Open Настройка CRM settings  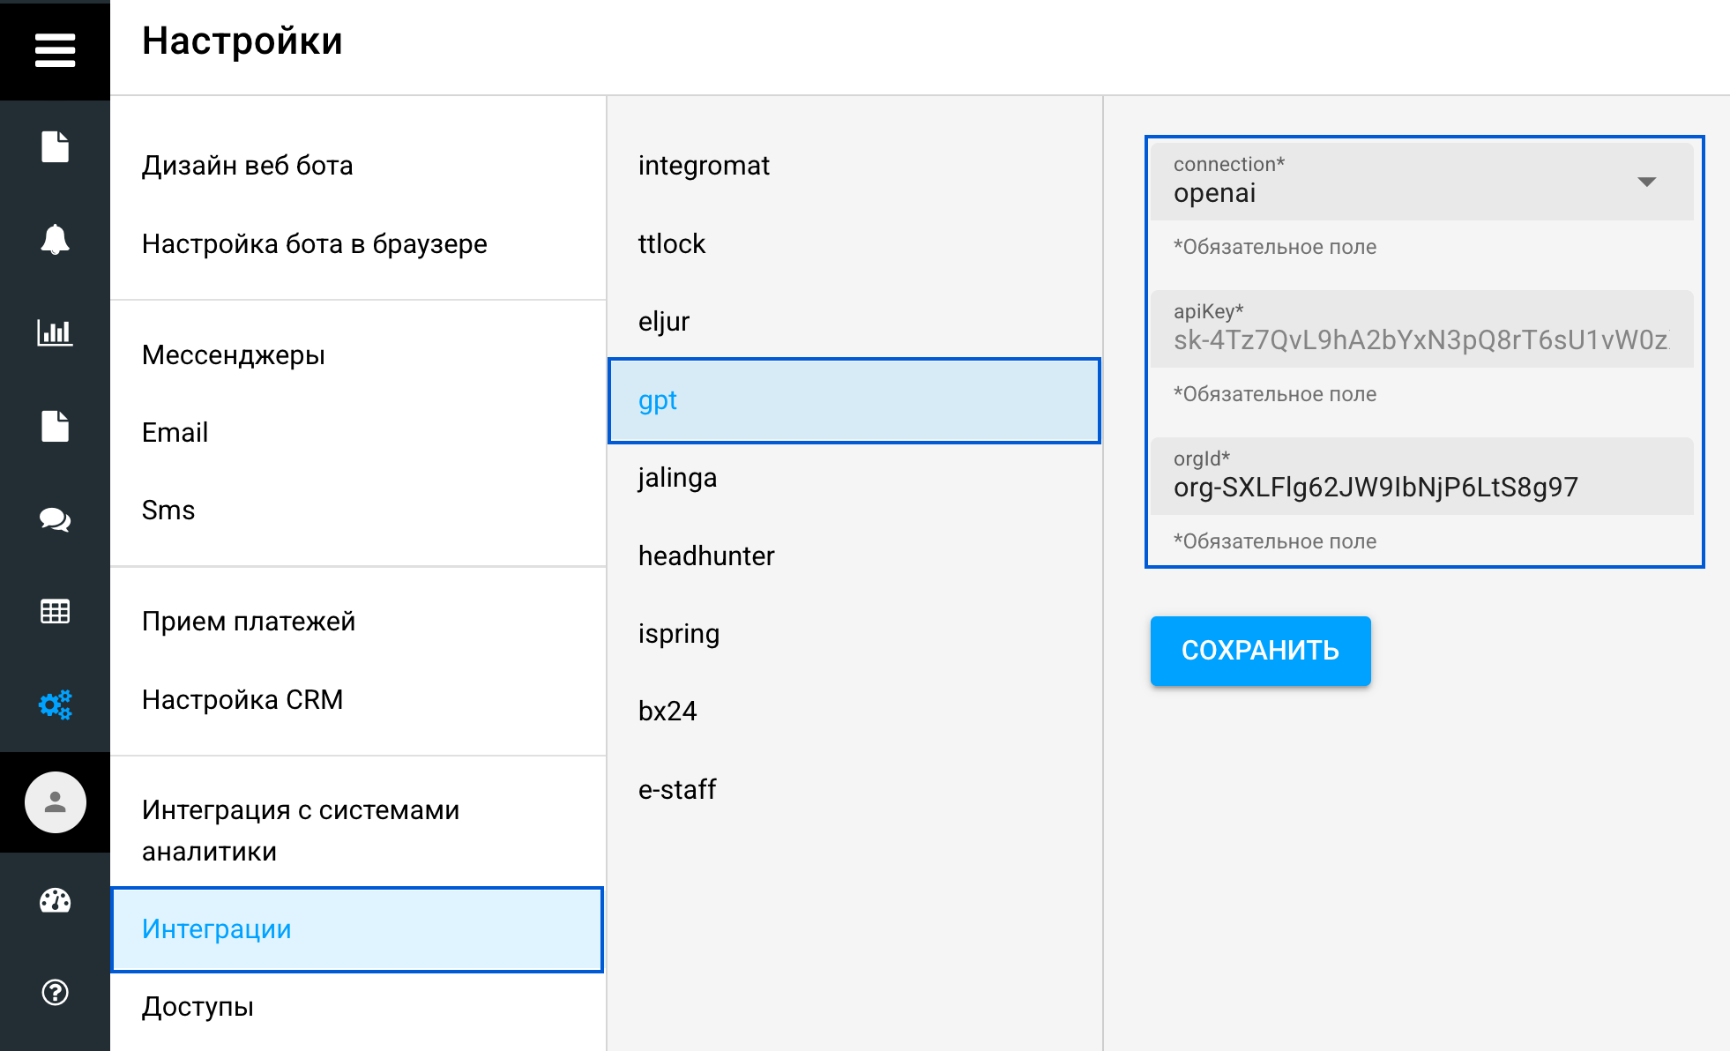pyautogui.click(x=242, y=700)
